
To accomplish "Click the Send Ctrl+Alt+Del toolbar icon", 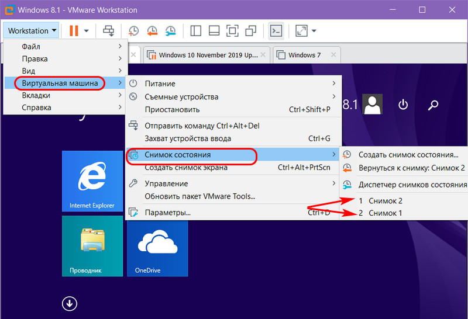I will pyautogui.click(x=108, y=31).
